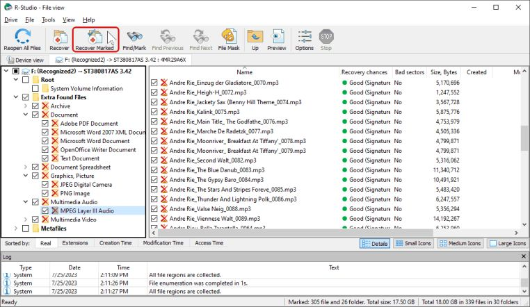This screenshot has width=530, height=307.
Task: Uncheck Microsoft Word Document checkbox
Action: [x=45, y=141]
